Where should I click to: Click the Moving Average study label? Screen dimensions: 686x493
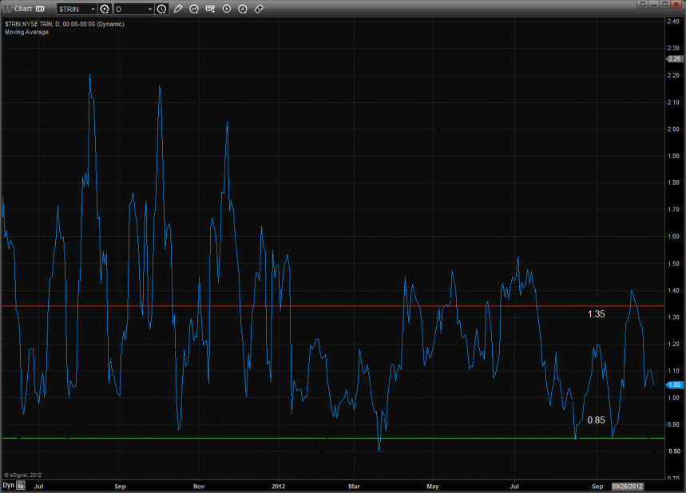26,32
